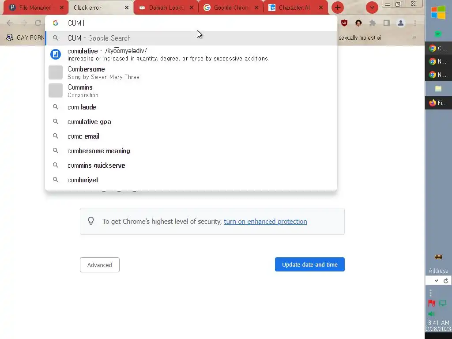Close the File Manager tab
The image size is (452, 339).
(62, 8)
